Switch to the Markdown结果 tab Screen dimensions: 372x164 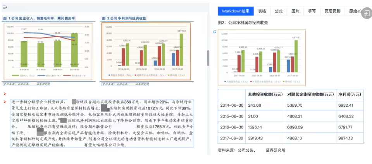tap(236, 11)
